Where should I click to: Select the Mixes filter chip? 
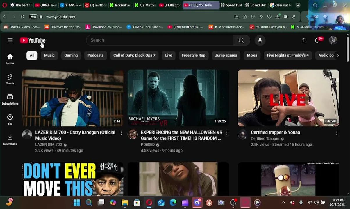pyautogui.click(x=252, y=55)
